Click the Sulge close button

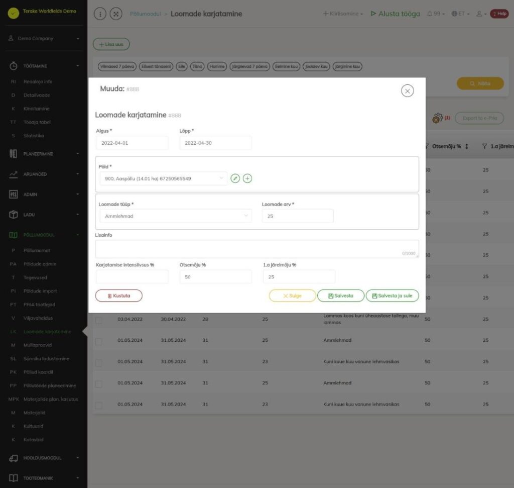[292, 296]
